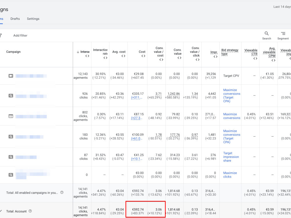The height and width of the screenshot is (218, 291).
Task: Click cost change link (+311 under €335.17
Action: click(137, 97)
